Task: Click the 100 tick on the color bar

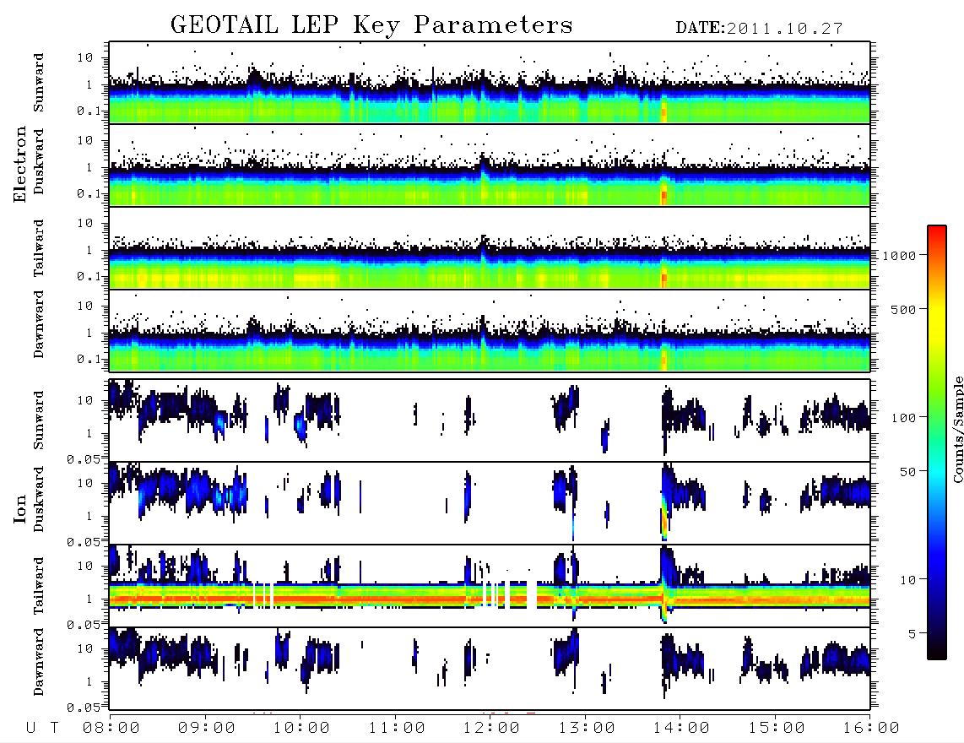Action: pos(903,418)
